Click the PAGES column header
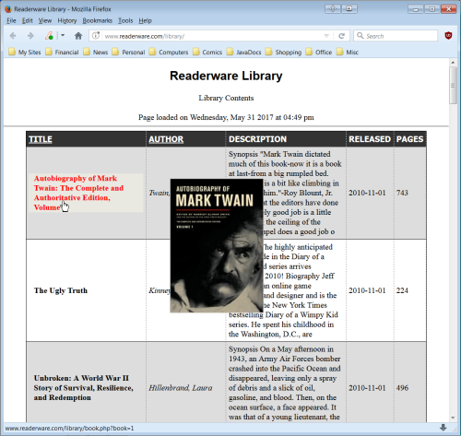 click(x=409, y=139)
